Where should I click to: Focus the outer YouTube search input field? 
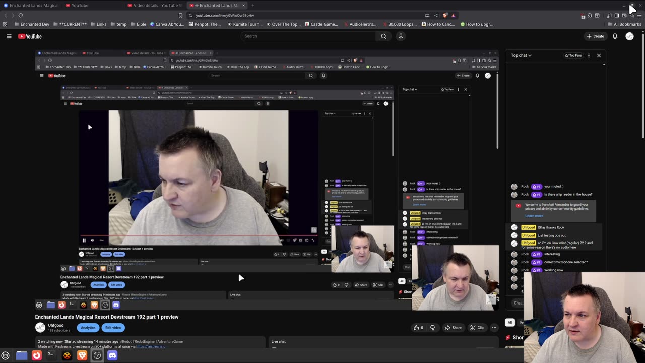307,36
